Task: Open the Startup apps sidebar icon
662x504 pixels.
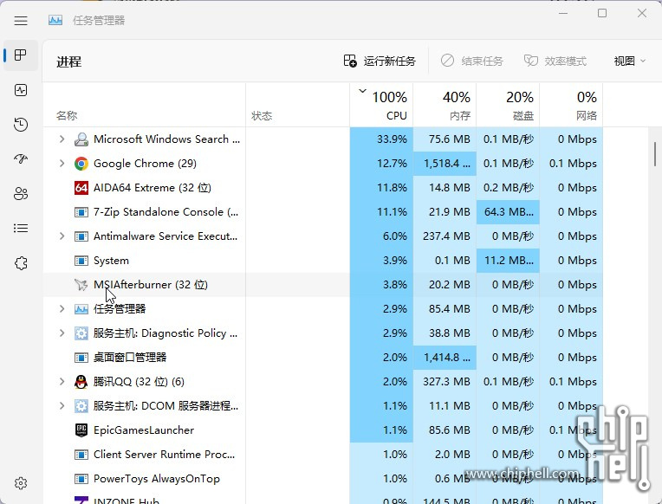Action: [x=21, y=158]
